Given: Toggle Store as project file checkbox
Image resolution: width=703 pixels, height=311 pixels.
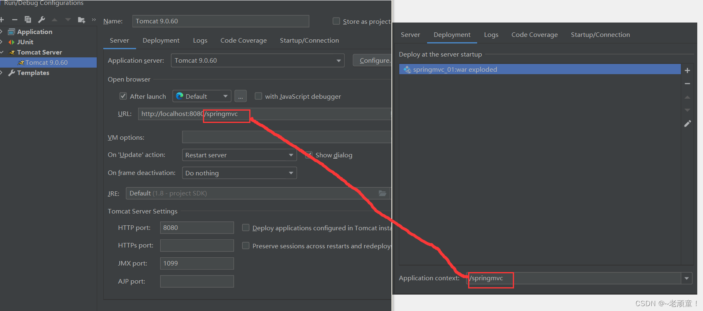Looking at the screenshot, I should pos(336,21).
